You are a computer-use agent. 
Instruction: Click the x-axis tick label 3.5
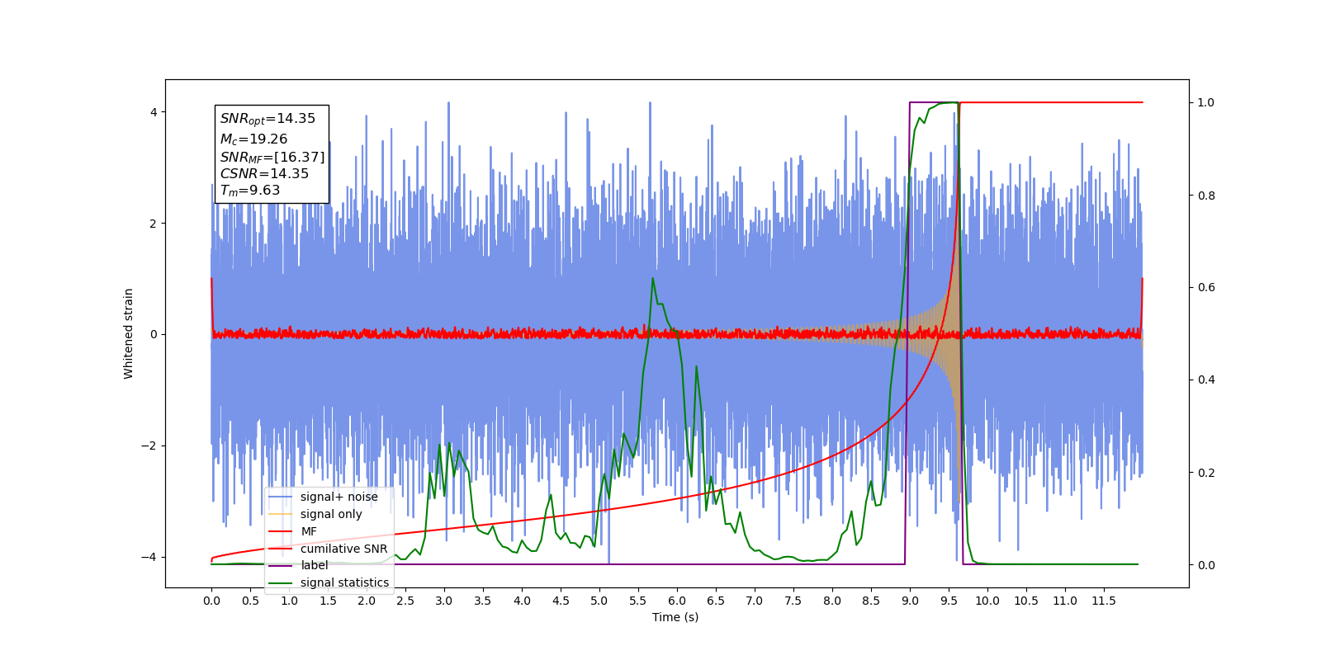[x=483, y=601]
